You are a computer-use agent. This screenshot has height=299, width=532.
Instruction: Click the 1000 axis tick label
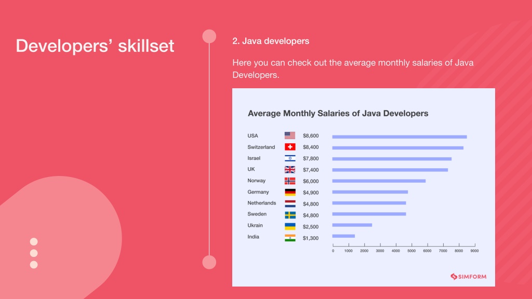pyautogui.click(x=349, y=251)
